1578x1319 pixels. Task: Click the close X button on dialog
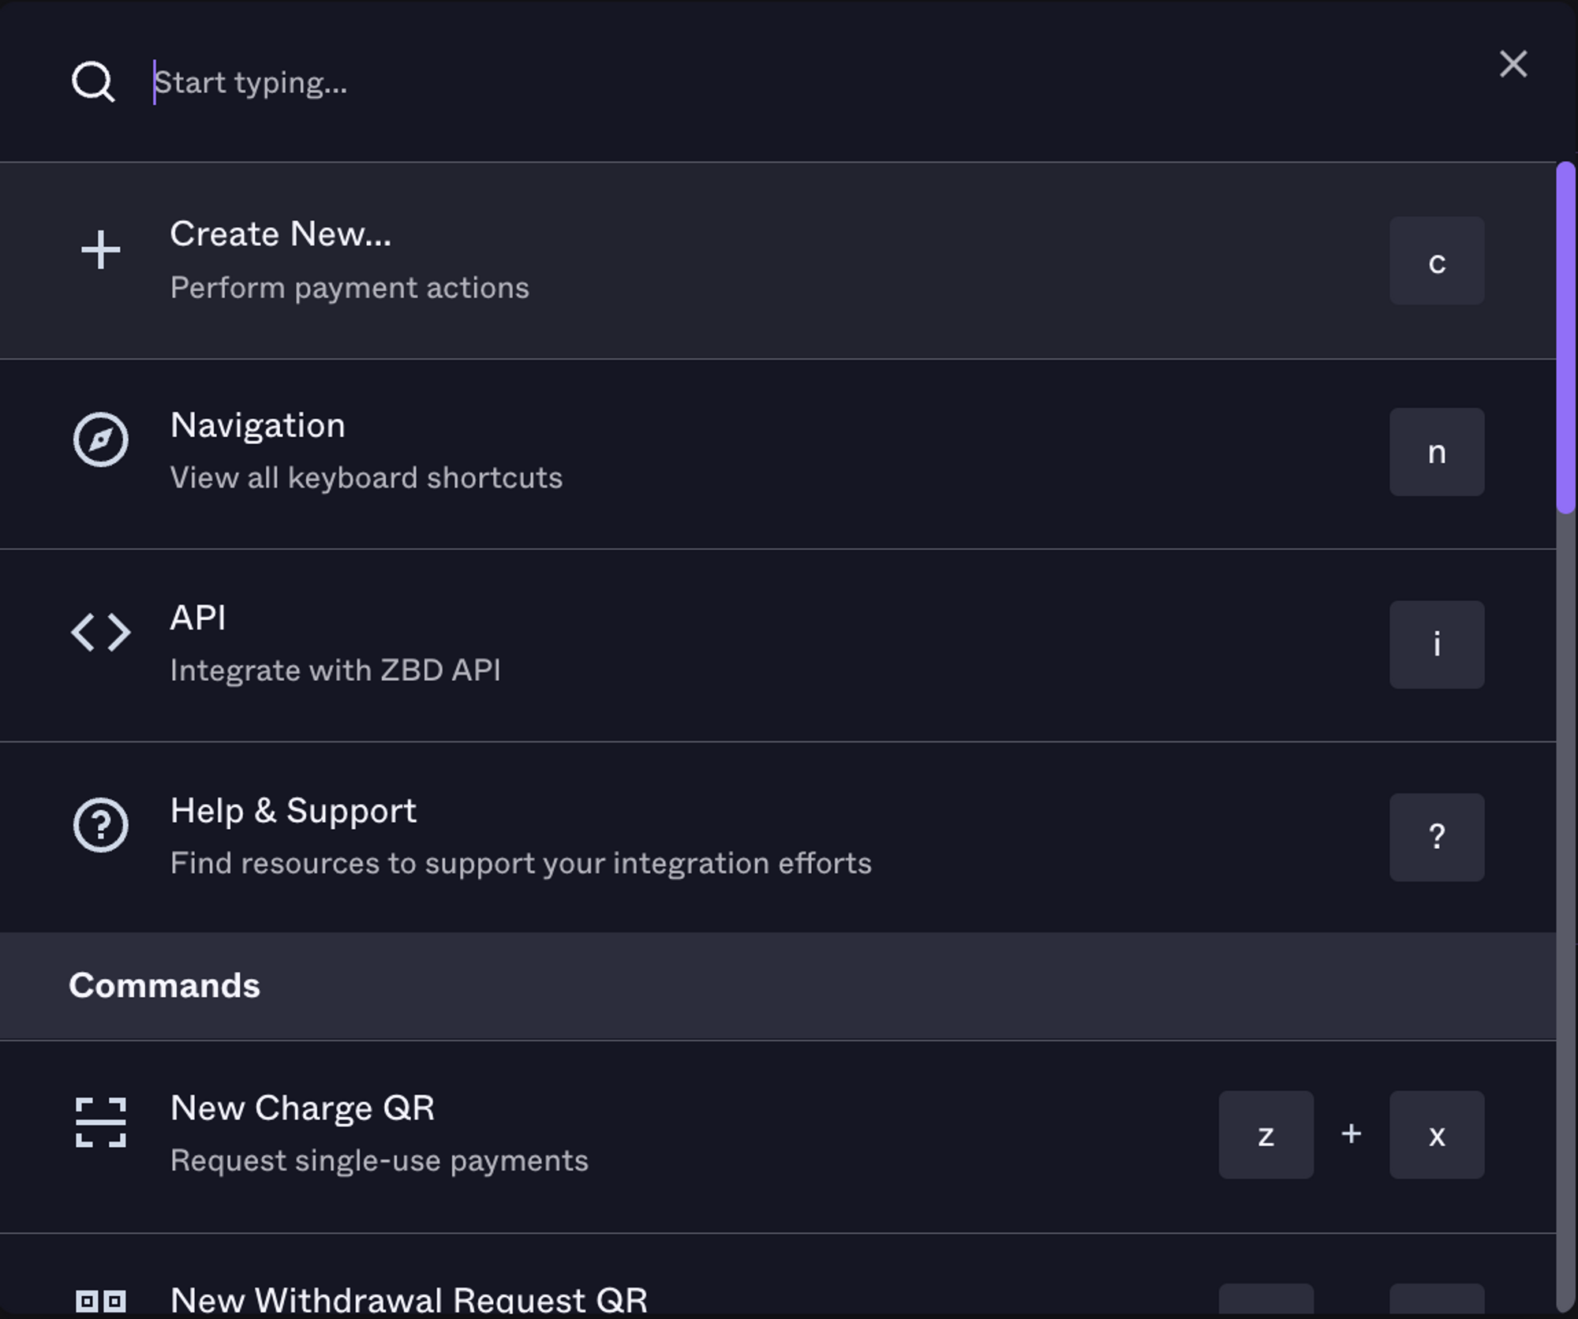tap(1514, 63)
